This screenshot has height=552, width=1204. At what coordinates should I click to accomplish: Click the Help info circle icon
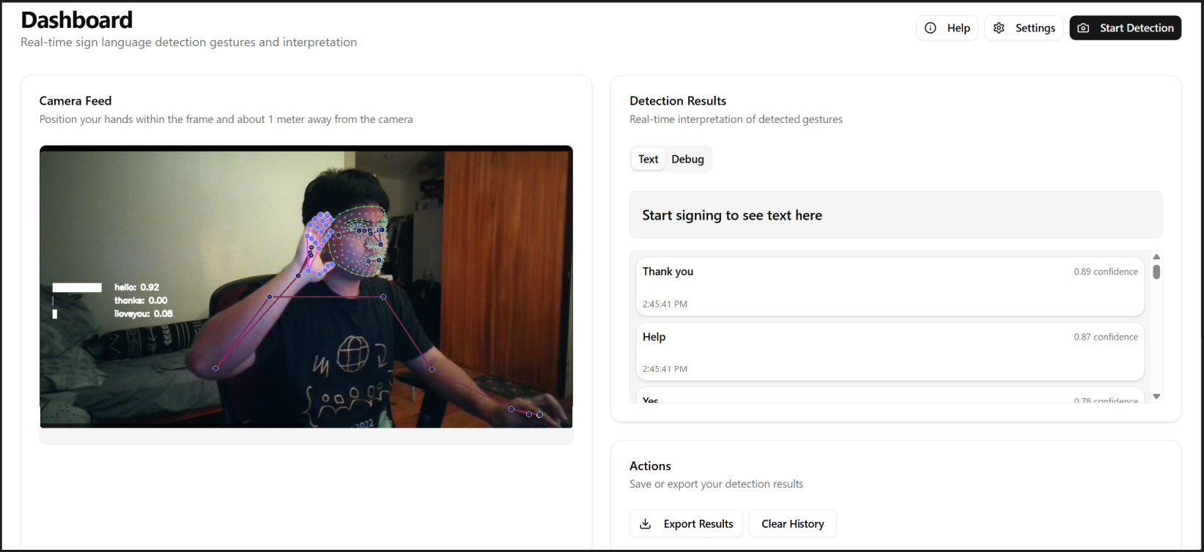click(x=930, y=28)
